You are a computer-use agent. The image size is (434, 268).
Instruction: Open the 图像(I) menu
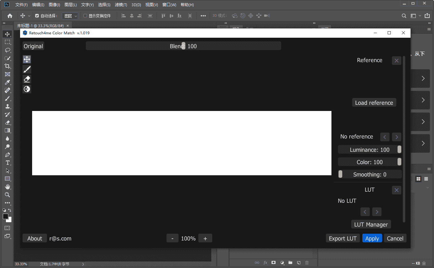coord(54,5)
